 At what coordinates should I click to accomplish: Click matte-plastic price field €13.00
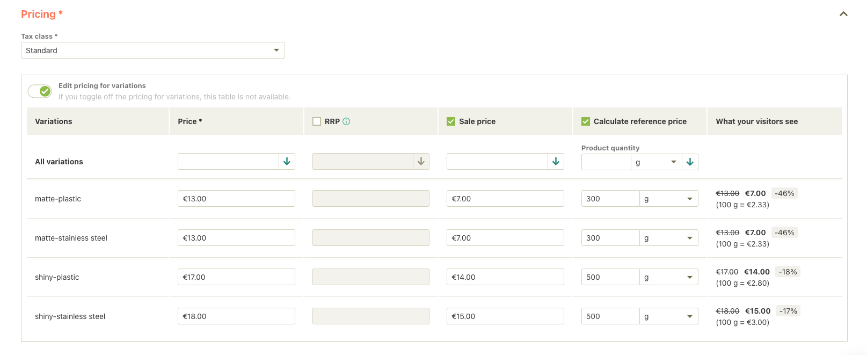click(236, 199)
